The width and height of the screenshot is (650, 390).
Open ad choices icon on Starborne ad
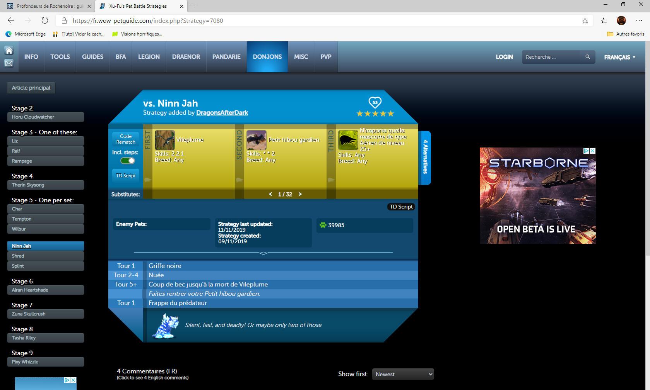pyautogui.click(x=587, y=151)
